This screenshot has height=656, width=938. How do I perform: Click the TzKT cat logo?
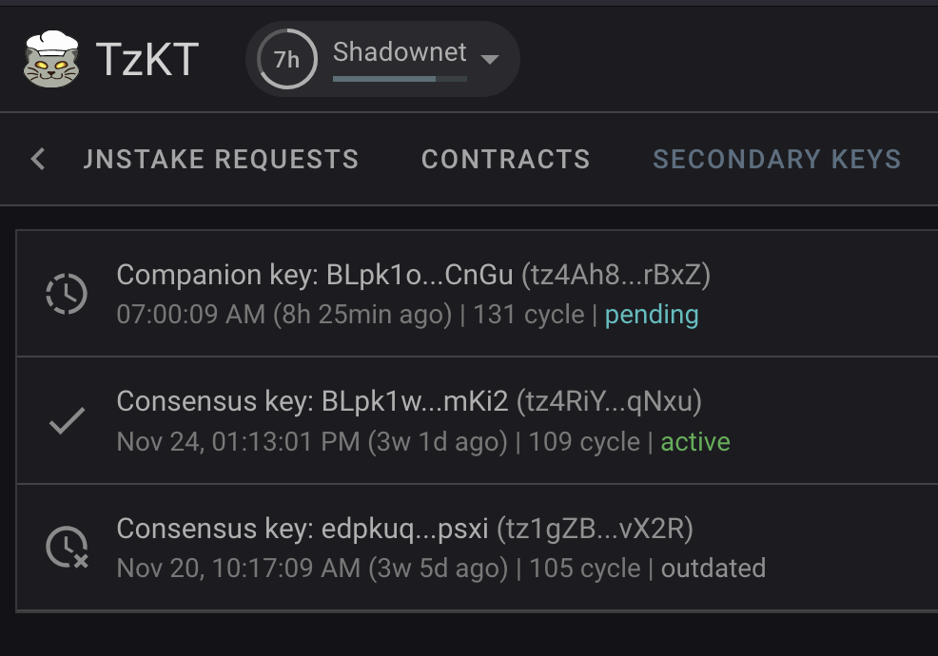[52, 59]
